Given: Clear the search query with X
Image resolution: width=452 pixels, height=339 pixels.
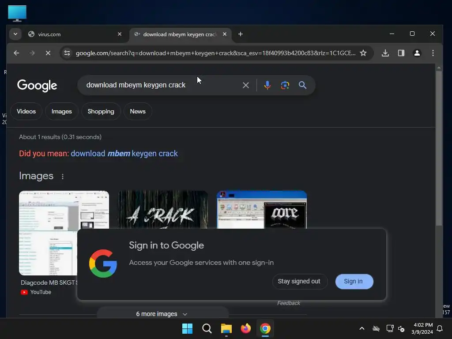Looking at the screenshot, I should tap(245, 85).
